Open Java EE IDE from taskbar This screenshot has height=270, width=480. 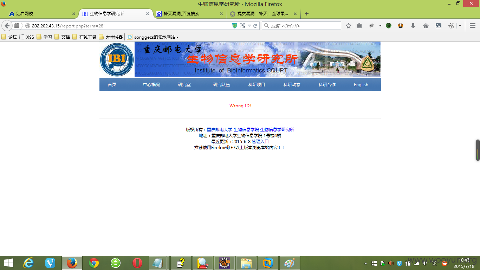click(x=225, y=263)
